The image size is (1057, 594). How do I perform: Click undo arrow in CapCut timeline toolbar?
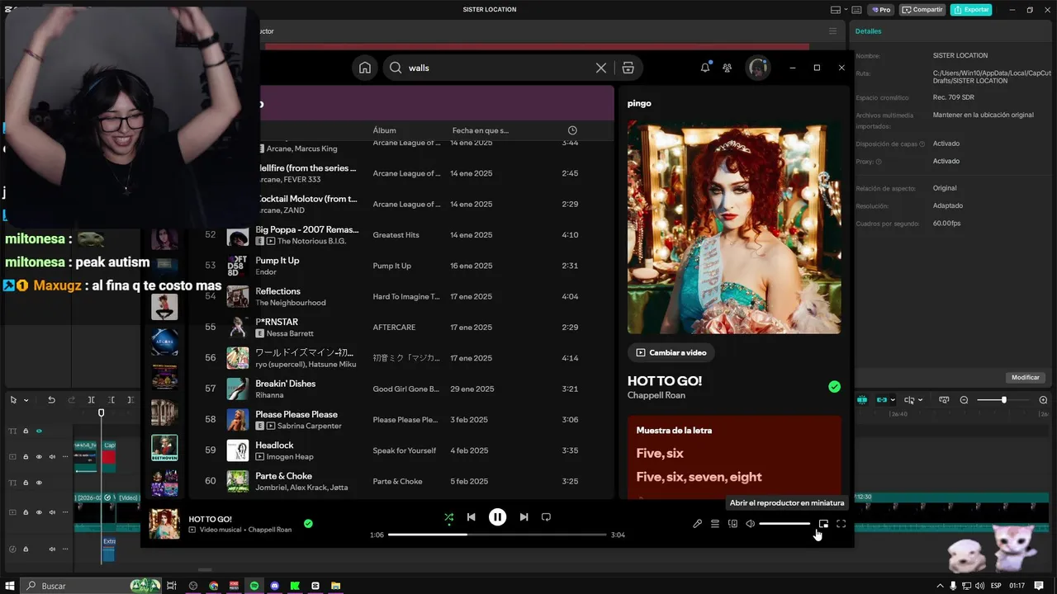point(51,400)
